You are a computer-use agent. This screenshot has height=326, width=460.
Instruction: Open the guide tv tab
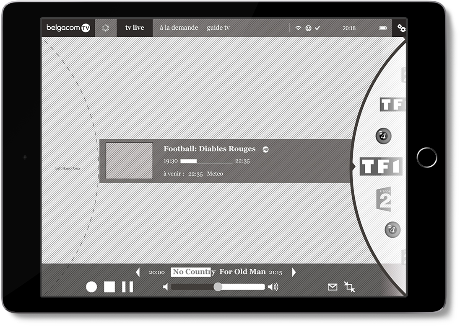point(218,28)
